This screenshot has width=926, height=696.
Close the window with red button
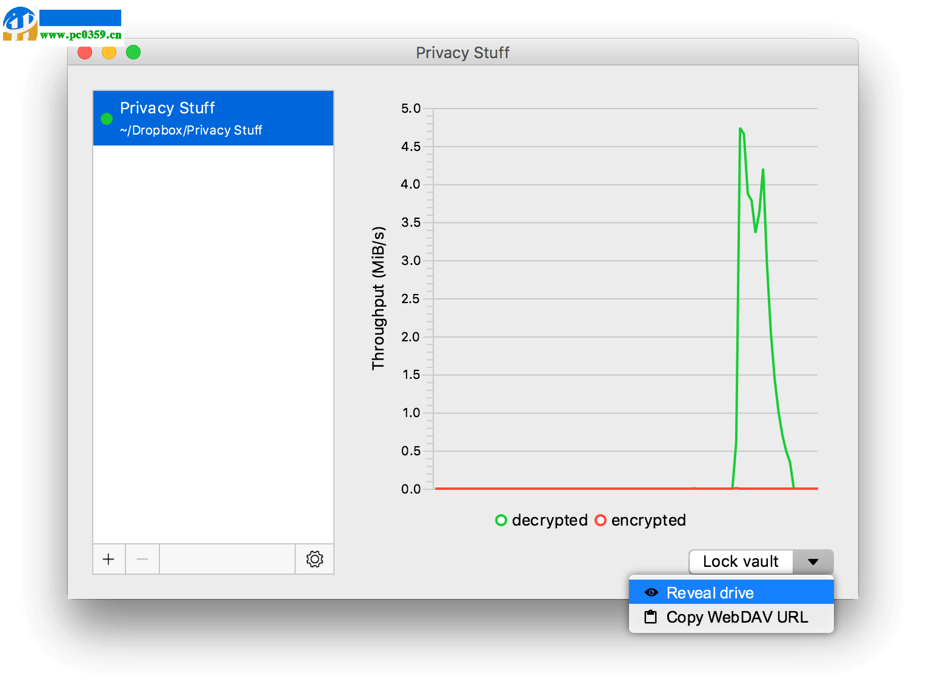(85, 53)
